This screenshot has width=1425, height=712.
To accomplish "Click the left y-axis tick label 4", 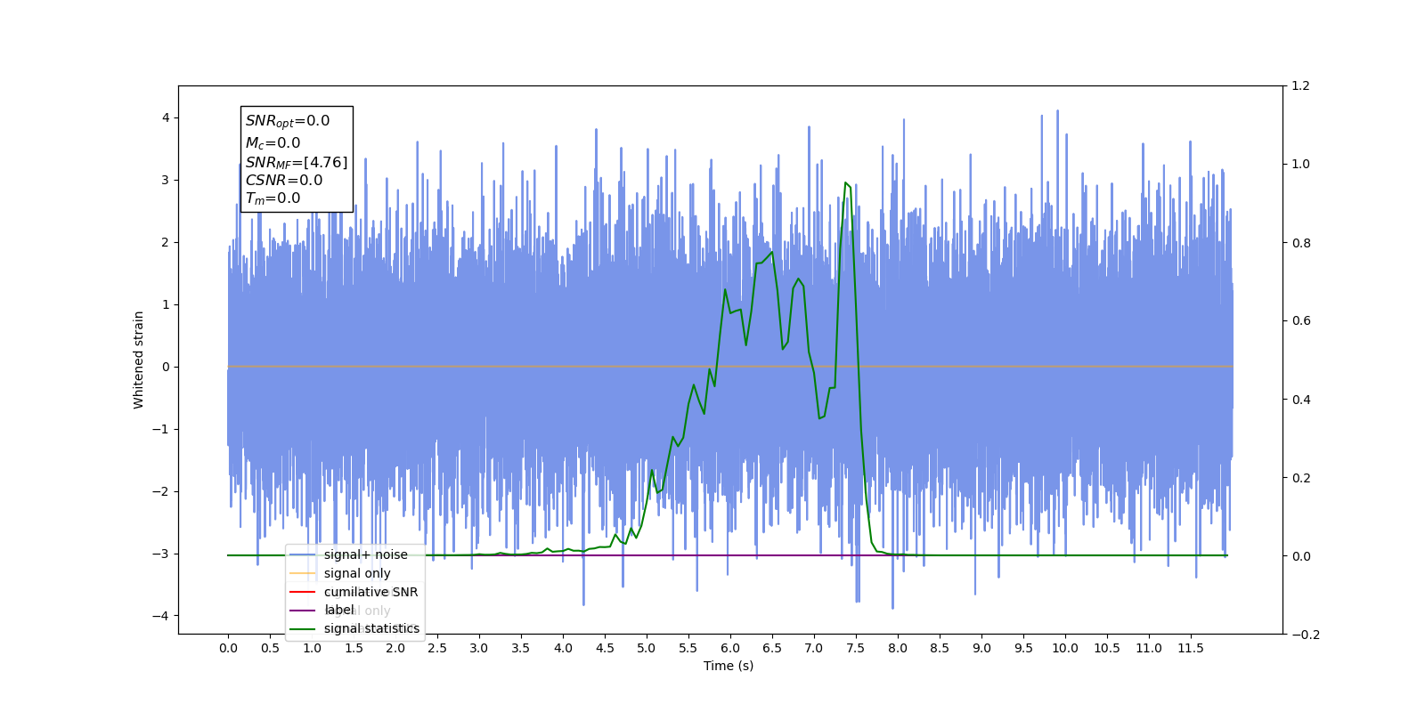I will (165, 117).
